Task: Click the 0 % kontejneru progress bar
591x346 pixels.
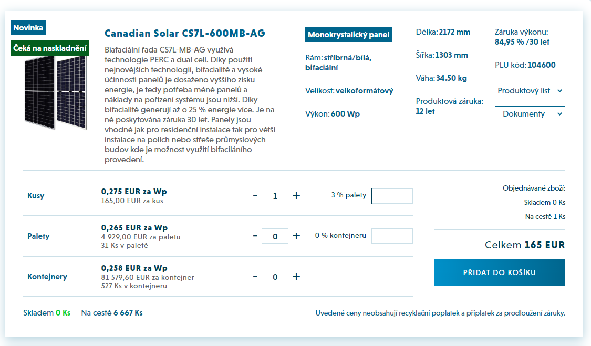Action: click(391, 236)
